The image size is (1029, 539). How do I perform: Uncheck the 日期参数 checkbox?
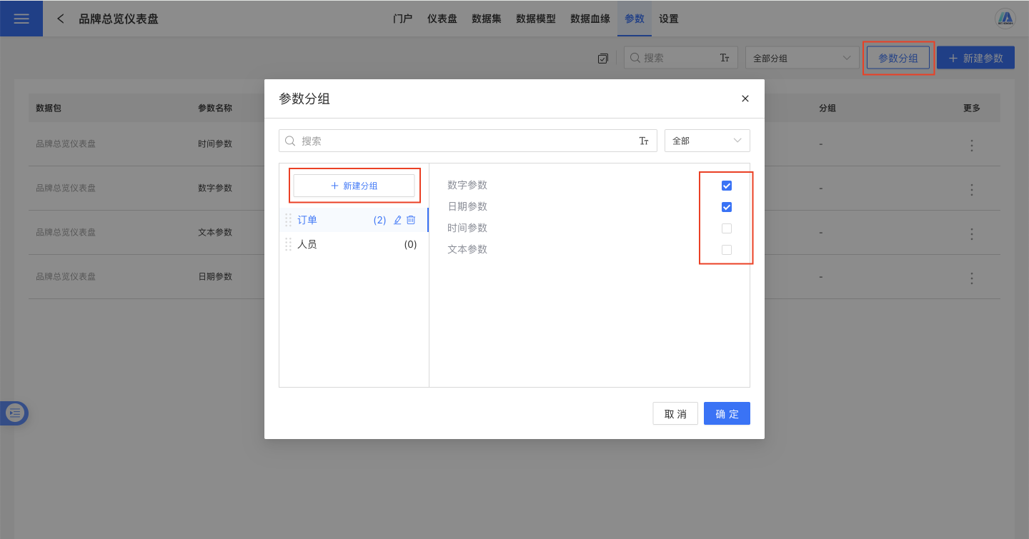[x=727, y=207]
